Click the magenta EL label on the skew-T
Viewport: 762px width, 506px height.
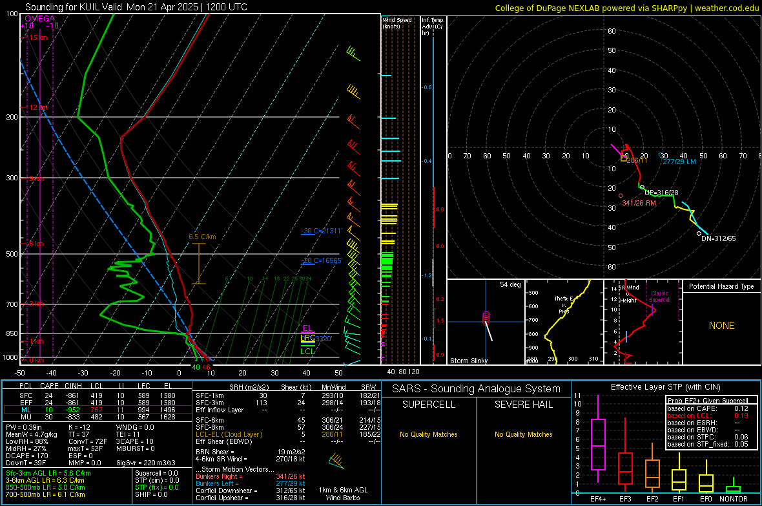coord(307,328)
